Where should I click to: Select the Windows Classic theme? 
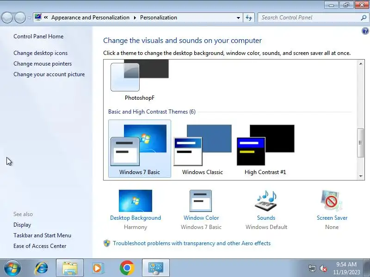tap(203, 149)
